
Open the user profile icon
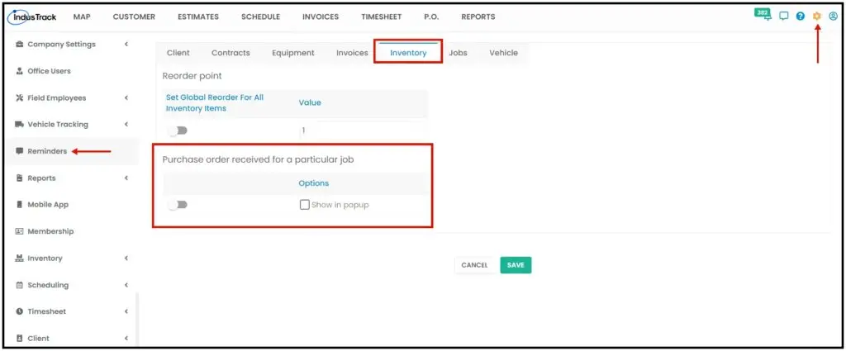833,17
